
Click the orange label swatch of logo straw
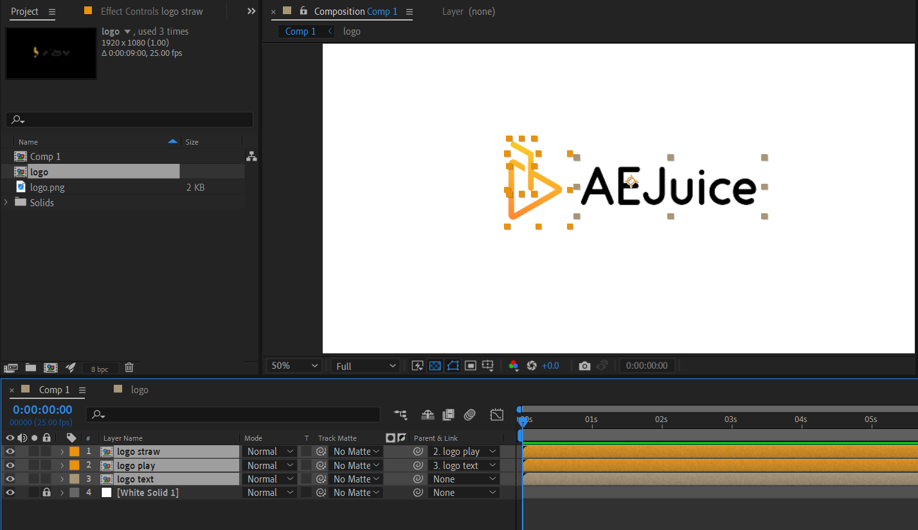pos(74,452)
